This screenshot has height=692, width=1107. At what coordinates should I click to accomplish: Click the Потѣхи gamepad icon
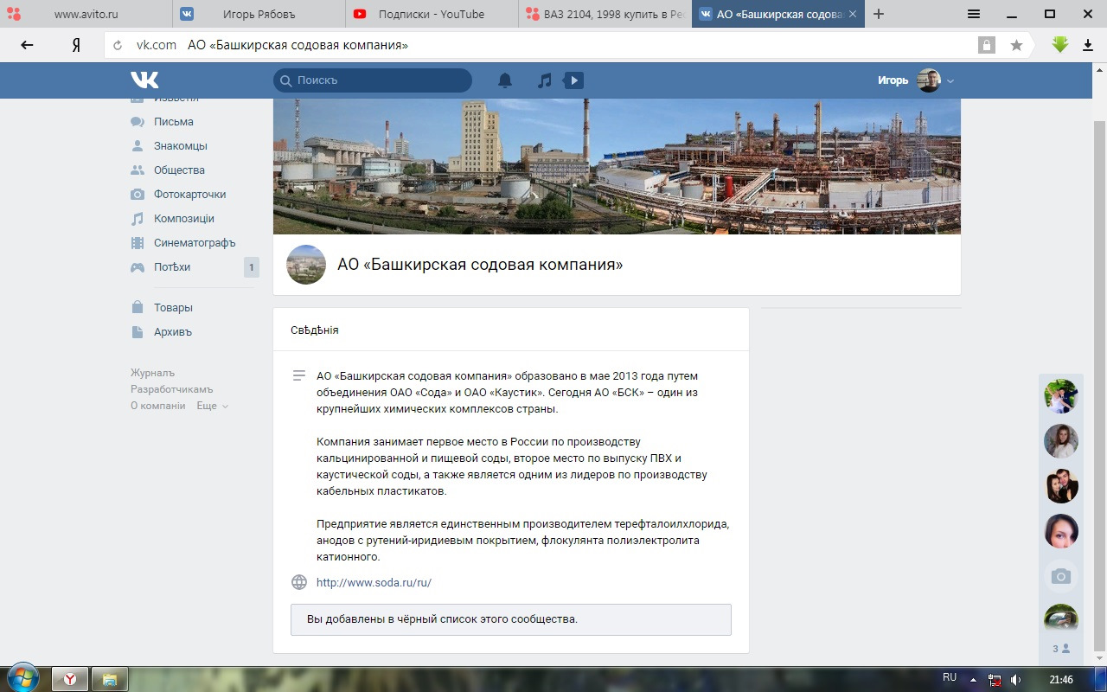(x=138, y=267)
